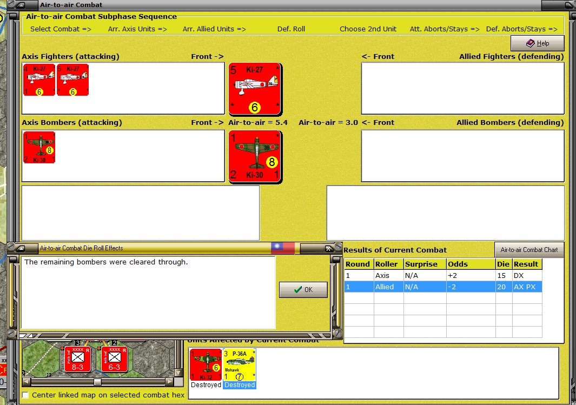Click the mini-map scroll right arrow
This screenshot has width=576, height=405.
tap(169, 382)
